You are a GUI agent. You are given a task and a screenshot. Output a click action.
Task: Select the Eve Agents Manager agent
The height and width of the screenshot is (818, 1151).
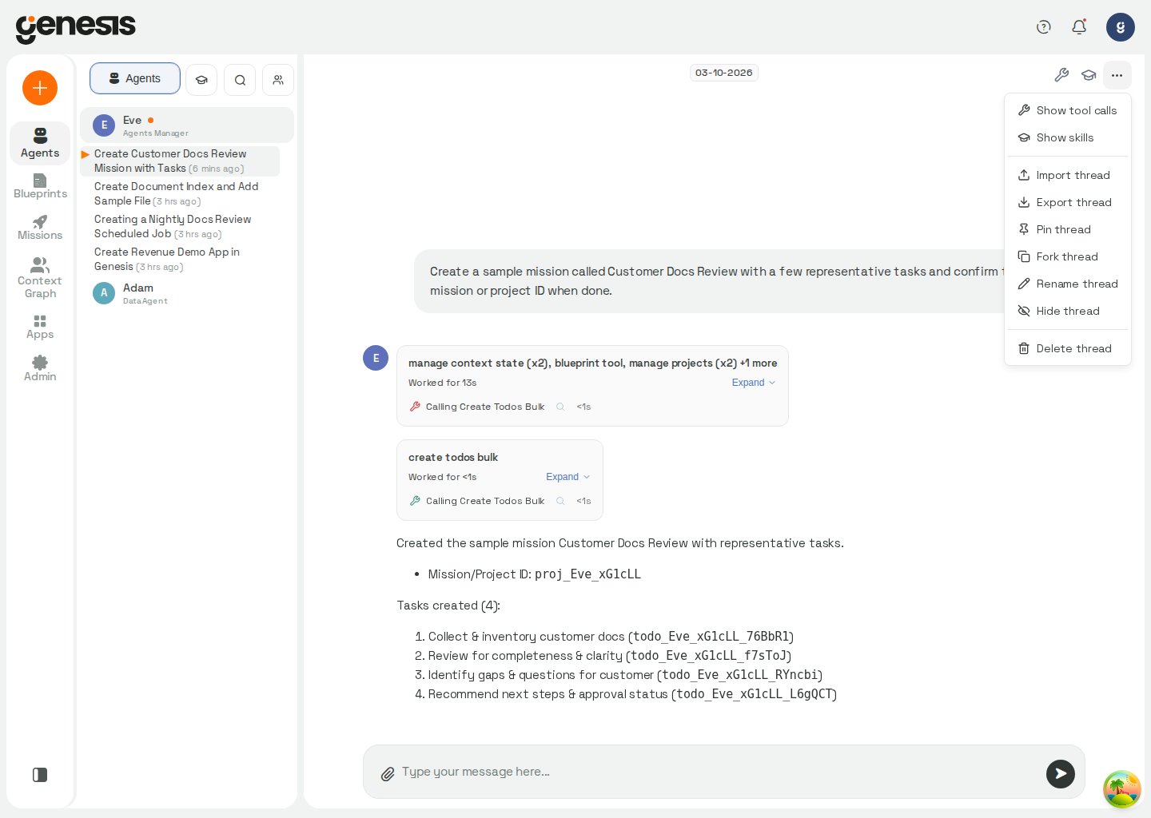click(187, 125)
